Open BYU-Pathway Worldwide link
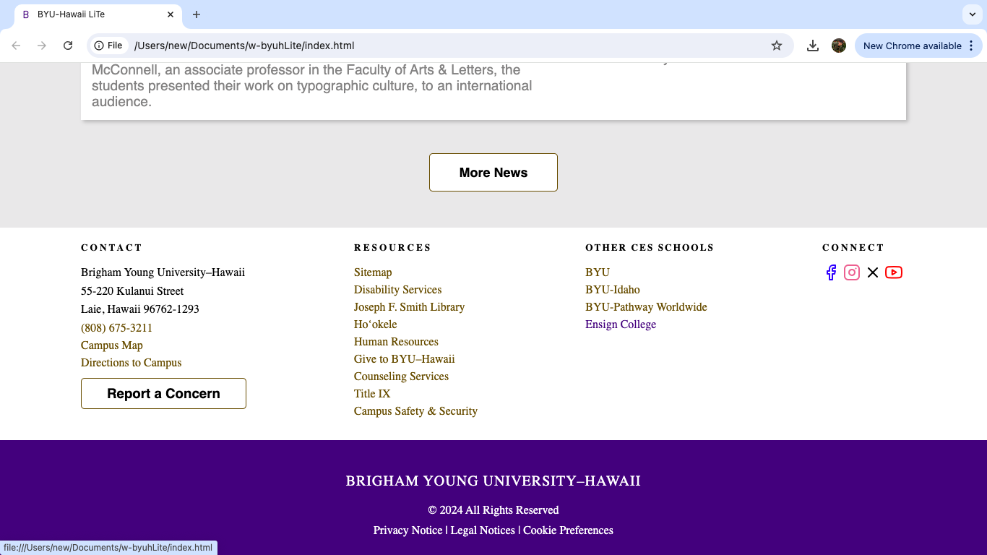 [x=646, y=307]
